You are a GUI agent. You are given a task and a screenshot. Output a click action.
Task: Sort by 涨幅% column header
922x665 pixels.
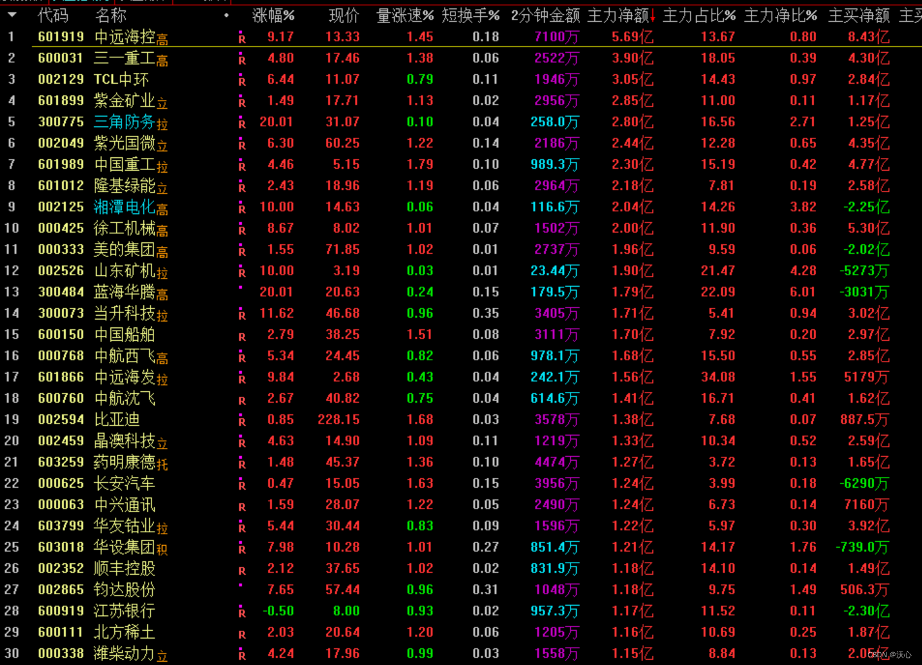[273, 15]
